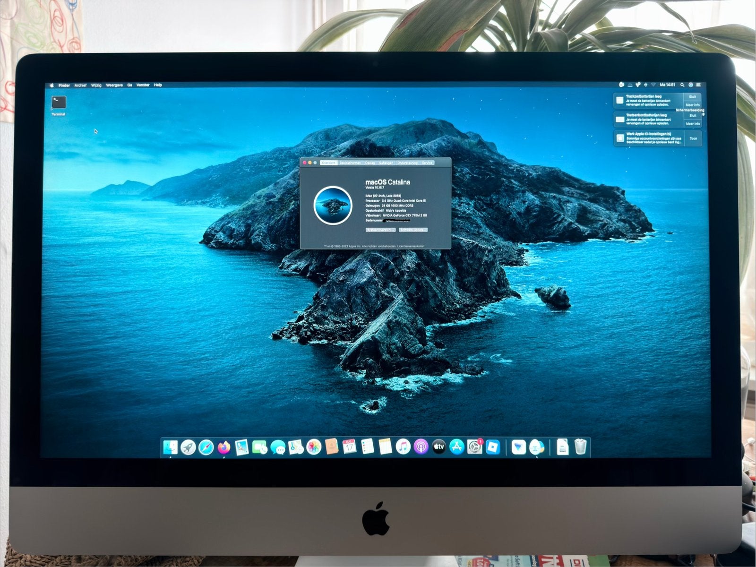Viewport: 756px width, 567px height.
Task: Open the Archief menu
Action: pyautogui.click(x=80, y=86)
